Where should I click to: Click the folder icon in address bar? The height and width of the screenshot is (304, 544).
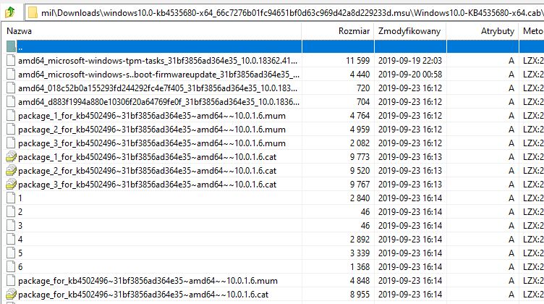point(33,13)
